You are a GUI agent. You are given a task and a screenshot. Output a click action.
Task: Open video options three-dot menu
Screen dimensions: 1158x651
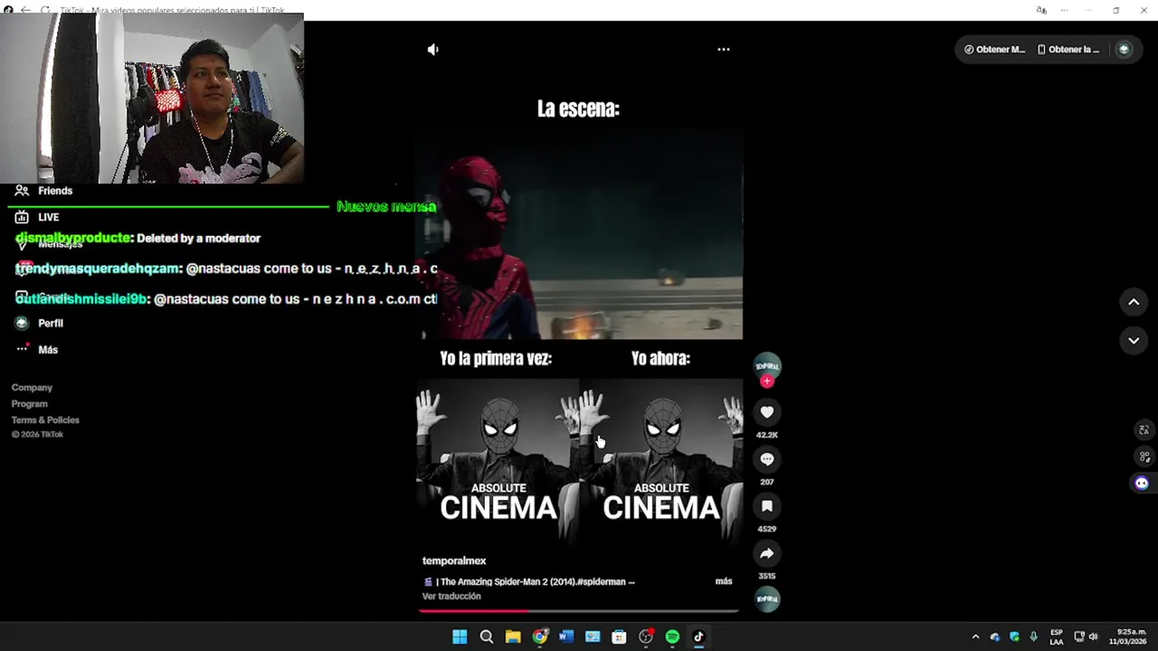[724, 50]
